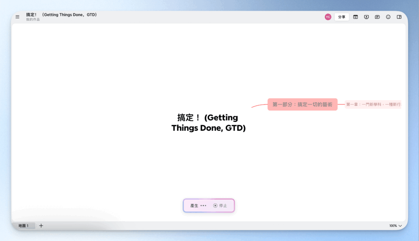Toggle the split panel view icon
The height and width of the screenshot is (241, 419).
point(399,17)
